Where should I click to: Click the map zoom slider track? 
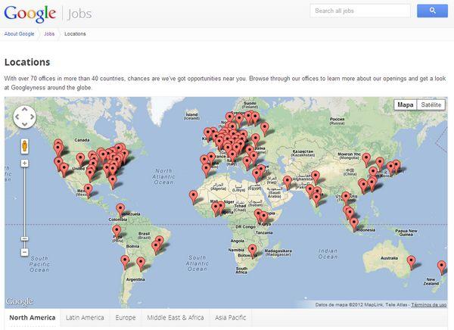[x=25, y=203]
